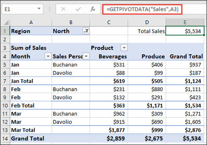The height and width of the screenshot is (145, 207).
Task: Select column C header
Action: click(109, 22)
